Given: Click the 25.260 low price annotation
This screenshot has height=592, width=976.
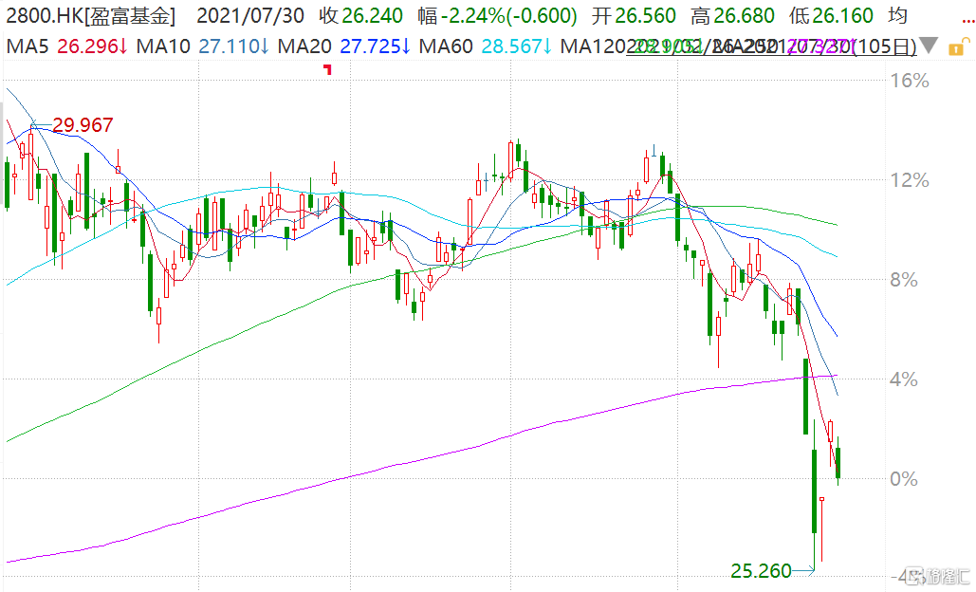Looking at the screenshot, I should point(761,570).
